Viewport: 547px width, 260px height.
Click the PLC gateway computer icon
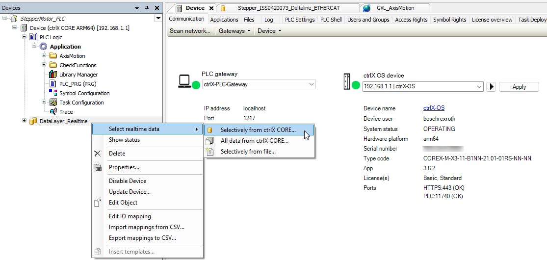click(184, 81)
